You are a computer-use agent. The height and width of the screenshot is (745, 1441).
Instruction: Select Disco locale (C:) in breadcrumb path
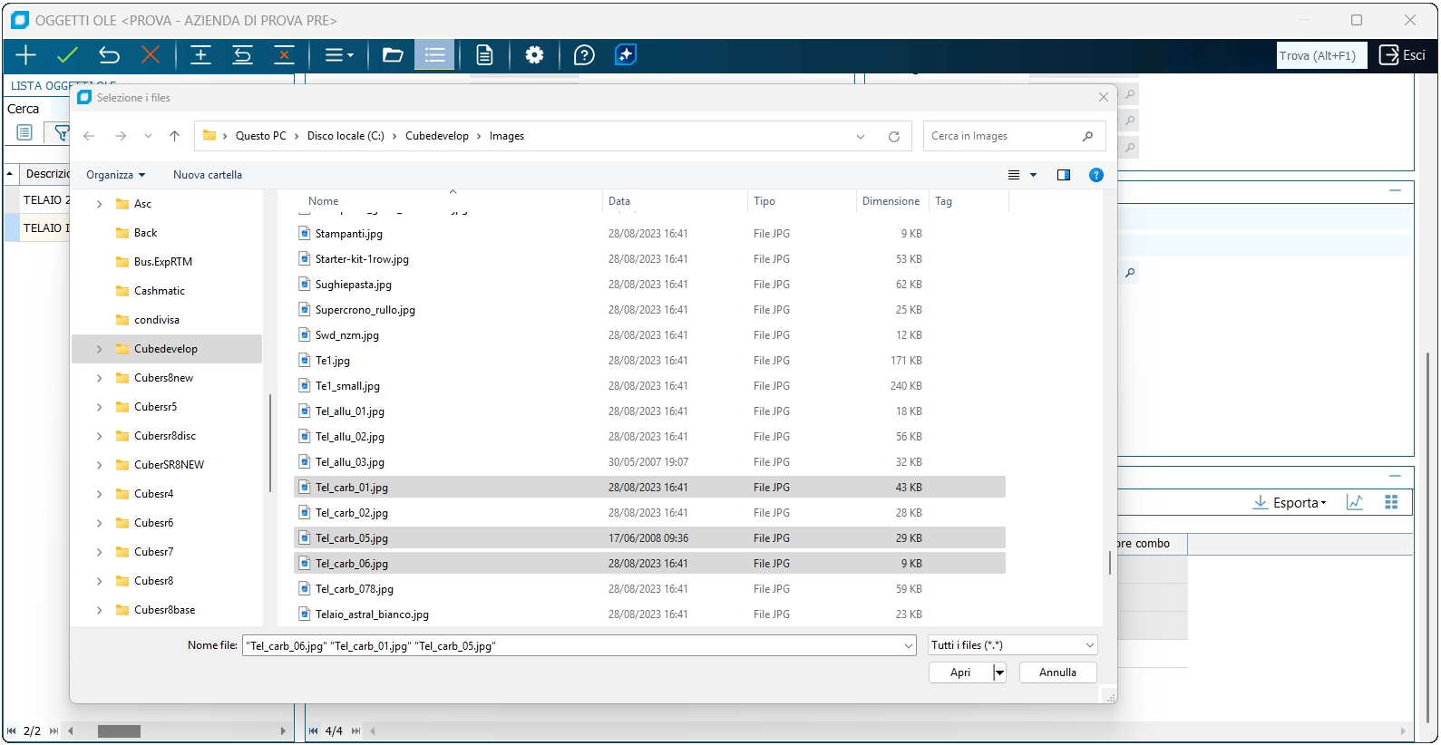click(x=346, y=136)
